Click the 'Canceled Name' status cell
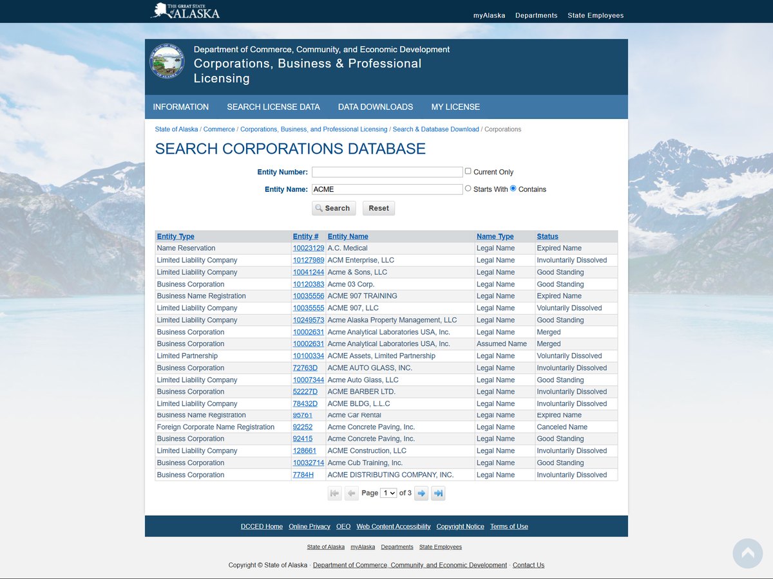773x579 pixels. coord(562,427)
